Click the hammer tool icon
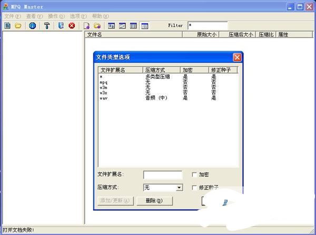This screenshot has width=316, height=235. click(x=47, y=25)
